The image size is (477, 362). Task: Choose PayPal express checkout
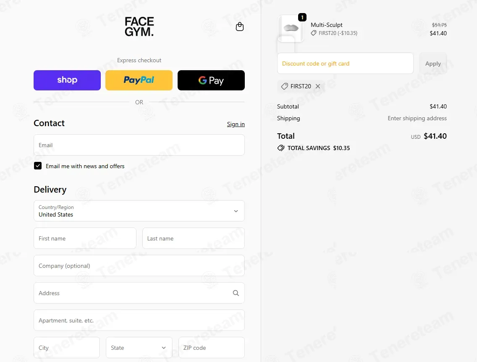tap(139, 80)
